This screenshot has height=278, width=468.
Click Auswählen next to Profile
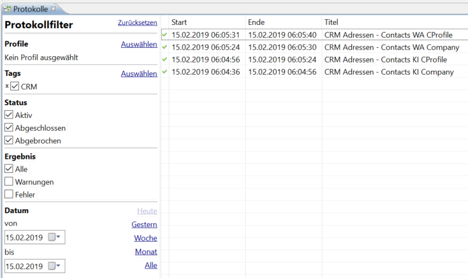[x=139, y=44]
